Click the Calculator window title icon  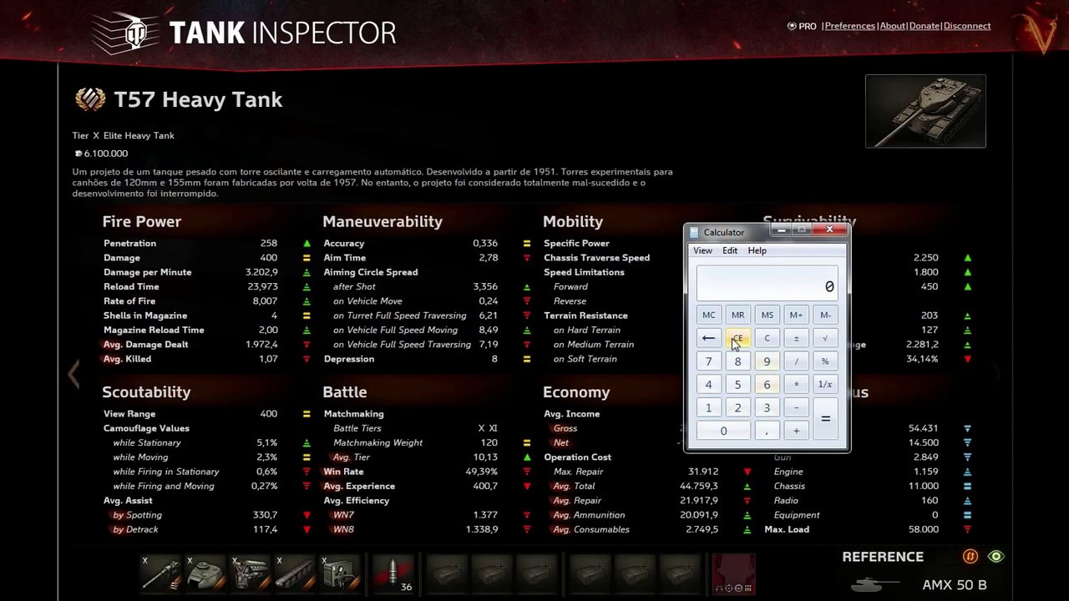(x=694, y=233)
